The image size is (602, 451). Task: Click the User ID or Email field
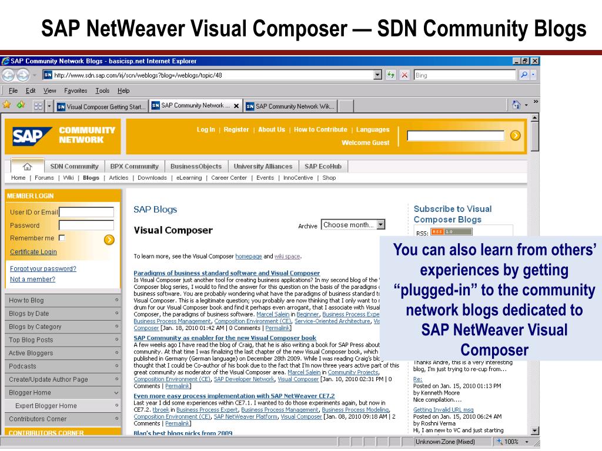[86, 212]
